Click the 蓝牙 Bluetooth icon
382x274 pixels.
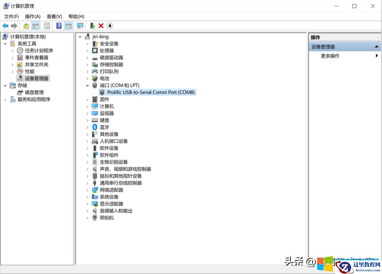(95, 127)
